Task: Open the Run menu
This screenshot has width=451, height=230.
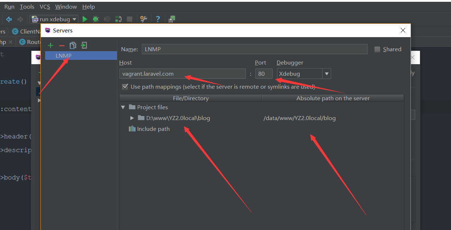Action: (x=9, y=7)
